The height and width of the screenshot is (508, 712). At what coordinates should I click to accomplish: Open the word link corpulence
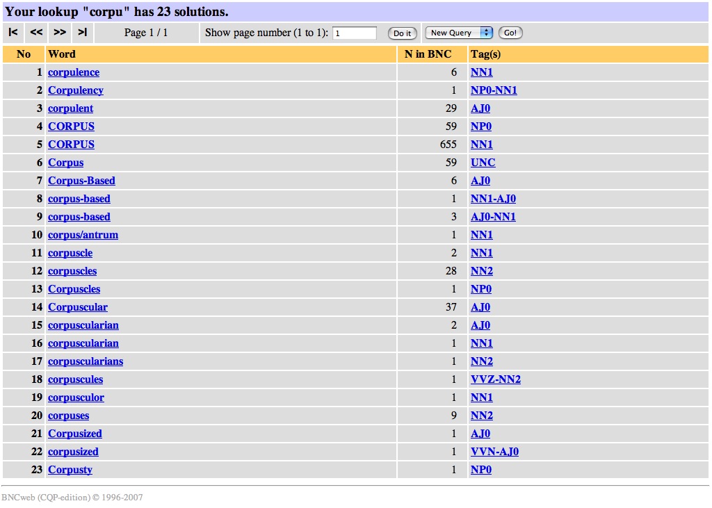[74, 72]
